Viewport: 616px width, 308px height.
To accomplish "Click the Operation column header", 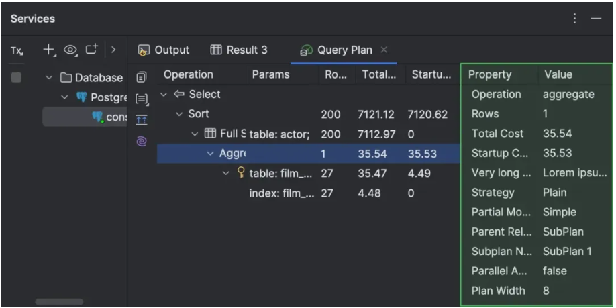I will [x=189, y=74].
